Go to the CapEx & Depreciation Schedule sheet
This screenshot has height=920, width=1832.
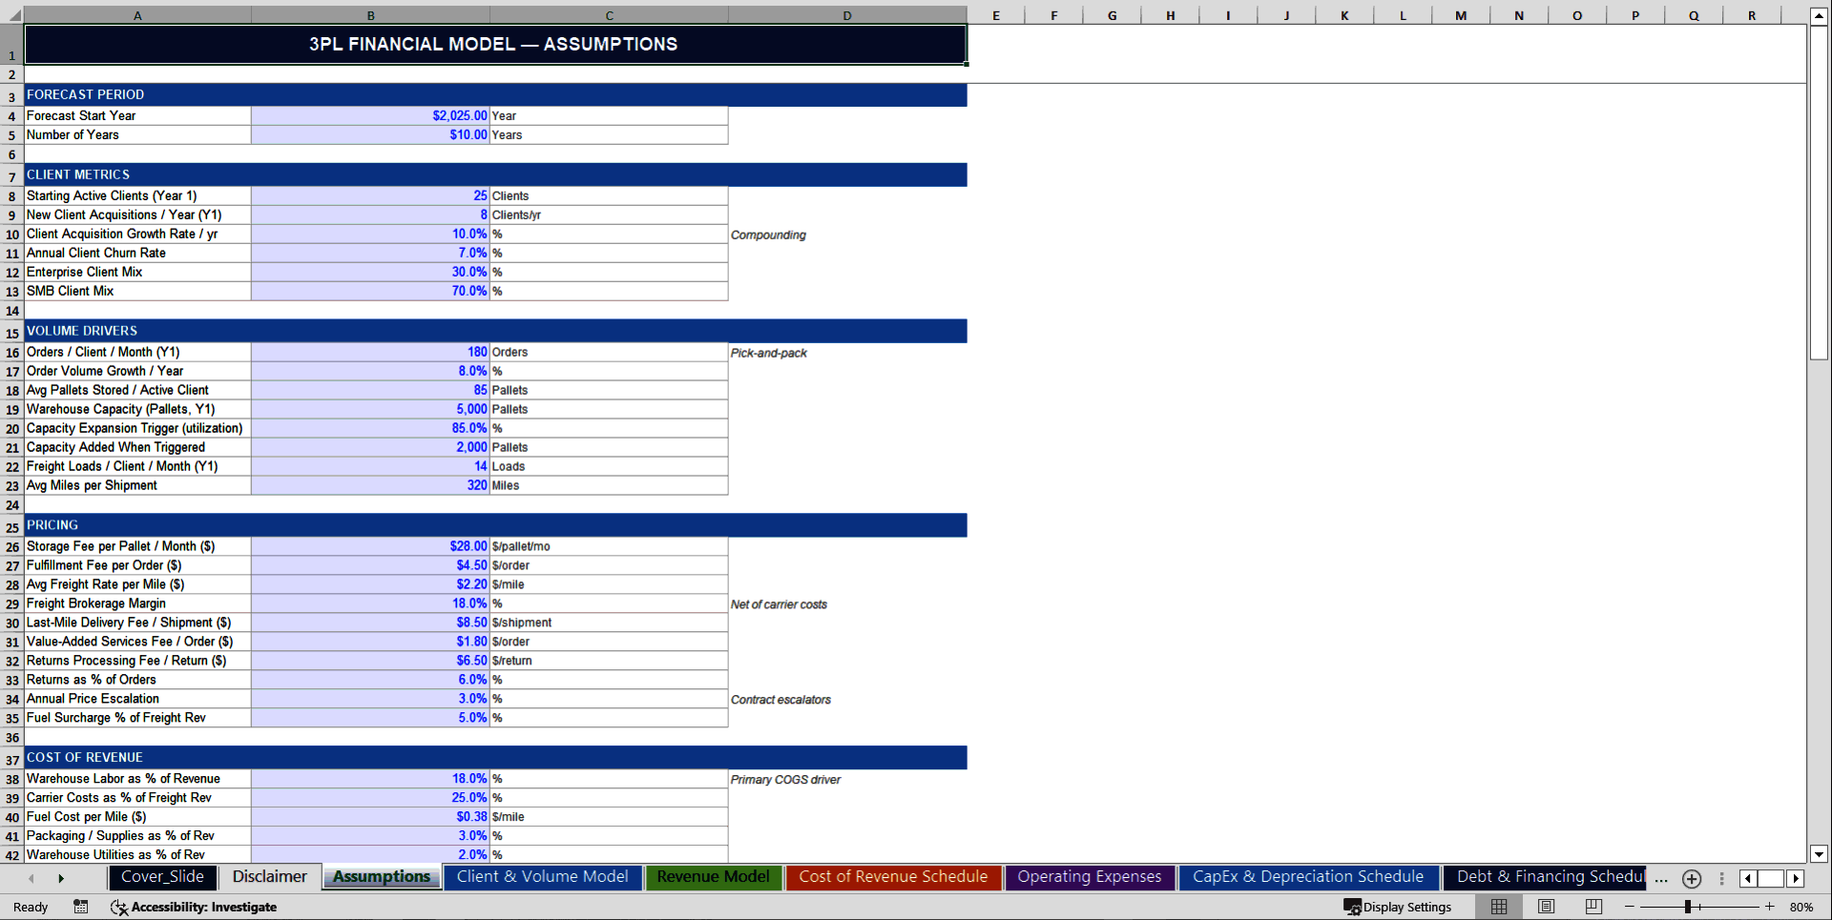1308,877
